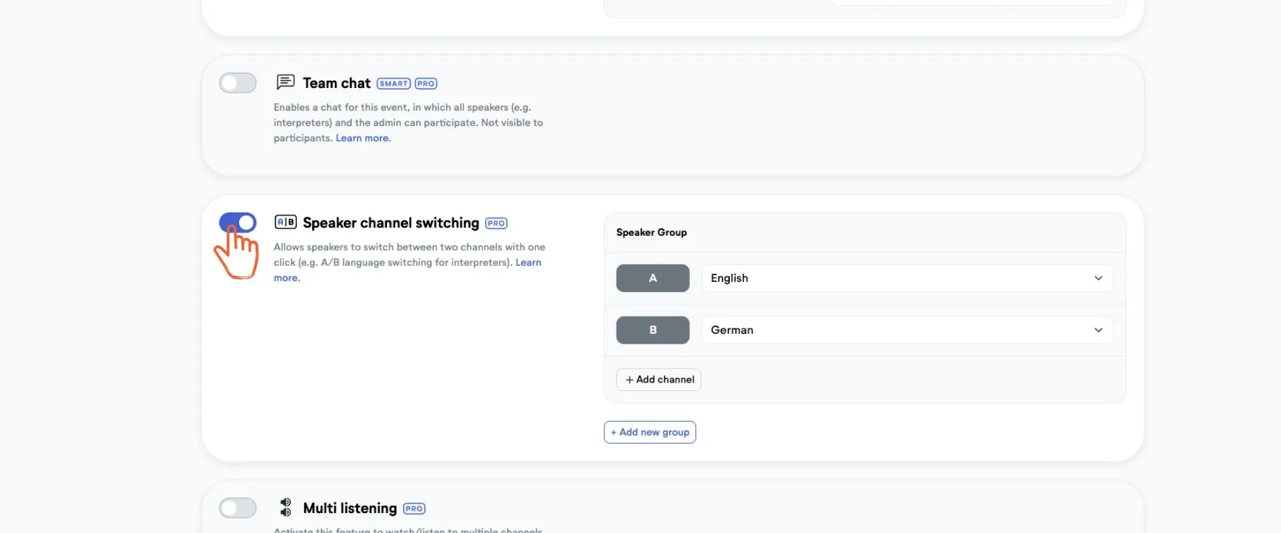
Task: Open the English channel A dropdown
Action: 907,278
